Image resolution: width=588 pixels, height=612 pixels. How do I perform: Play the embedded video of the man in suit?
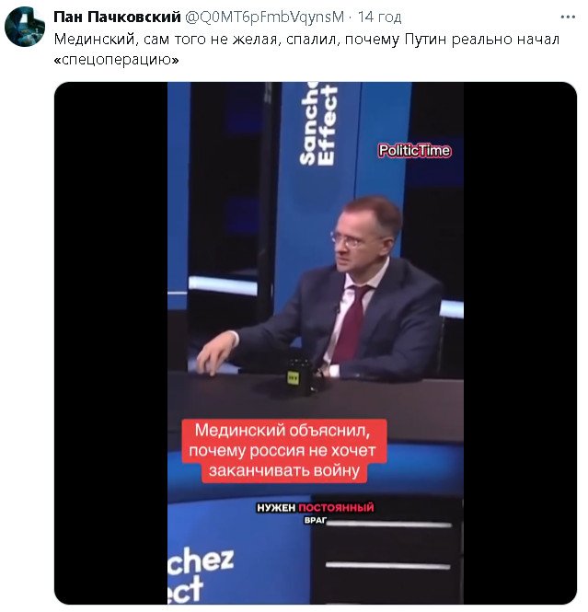point(316,343)
